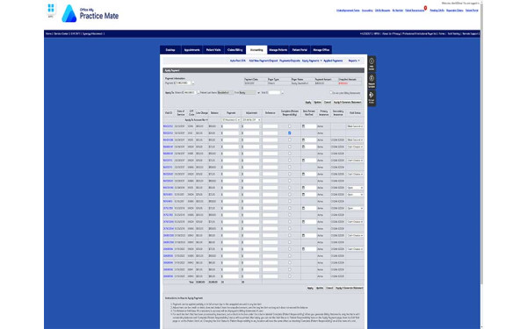Open the payment type dropdown under Payment column
The height and width of the screenshot is (329, 527).
[231, 120]
